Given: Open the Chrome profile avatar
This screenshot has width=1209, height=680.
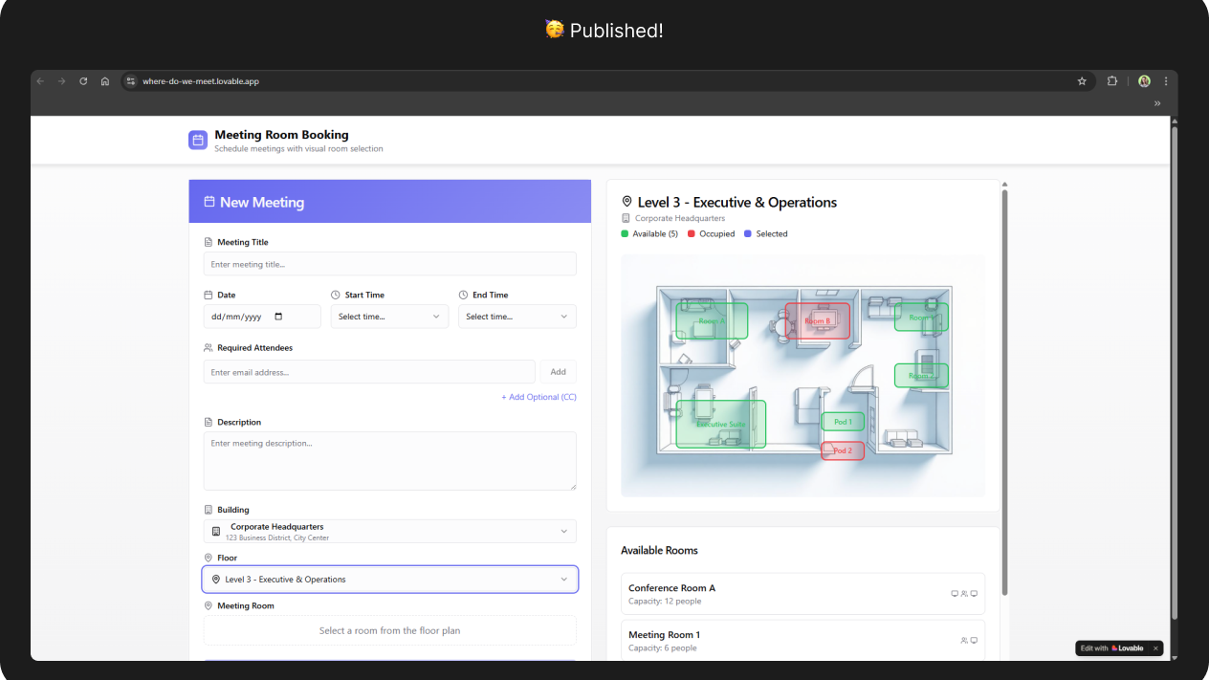Looking at the screenshot, I should click(1144, 81).
